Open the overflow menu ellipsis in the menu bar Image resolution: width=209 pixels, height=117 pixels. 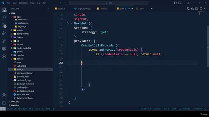[x=51, y=3]
